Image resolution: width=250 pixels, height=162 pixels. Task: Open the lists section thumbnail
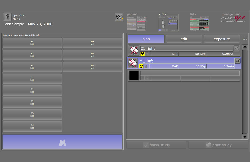(200, 24)
